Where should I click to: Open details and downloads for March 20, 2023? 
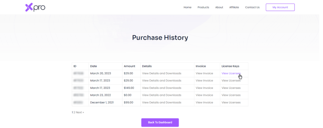[x=162, y=73]
